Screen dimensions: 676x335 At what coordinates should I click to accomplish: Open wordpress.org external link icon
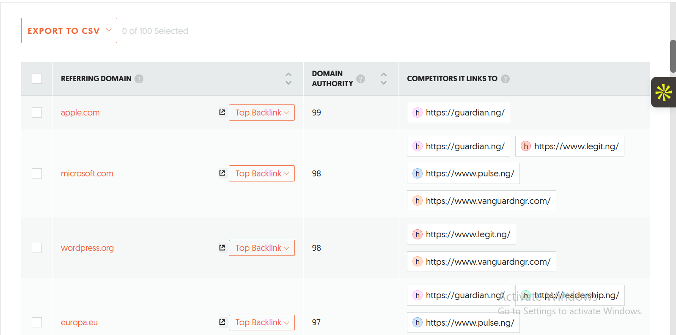pos(222,248)
